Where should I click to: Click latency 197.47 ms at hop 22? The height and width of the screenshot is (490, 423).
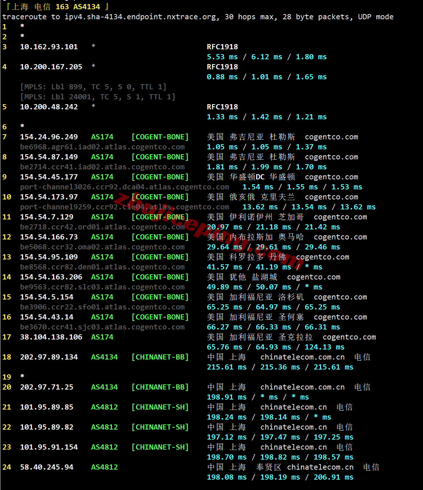click(x=280, y=437)
